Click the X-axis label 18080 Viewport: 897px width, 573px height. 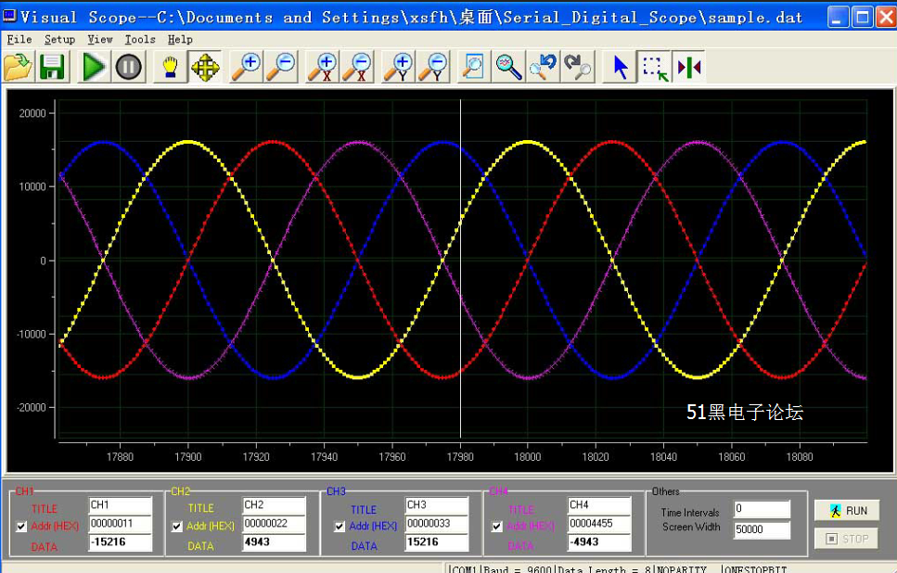(x=800, y=457)
